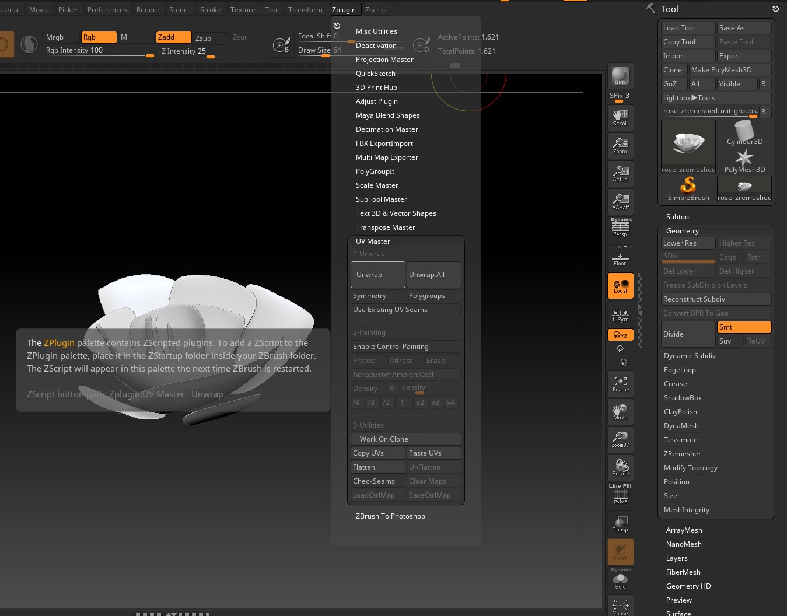Toggle Zsub mode

pyautogui.click(x=210, y=38)
